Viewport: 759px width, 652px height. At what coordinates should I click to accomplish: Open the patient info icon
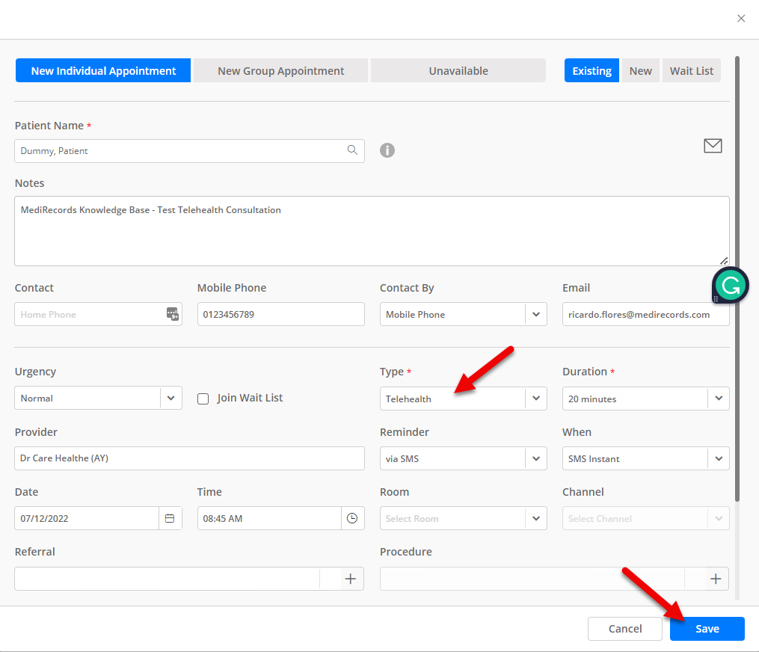(x=387, y=150)
